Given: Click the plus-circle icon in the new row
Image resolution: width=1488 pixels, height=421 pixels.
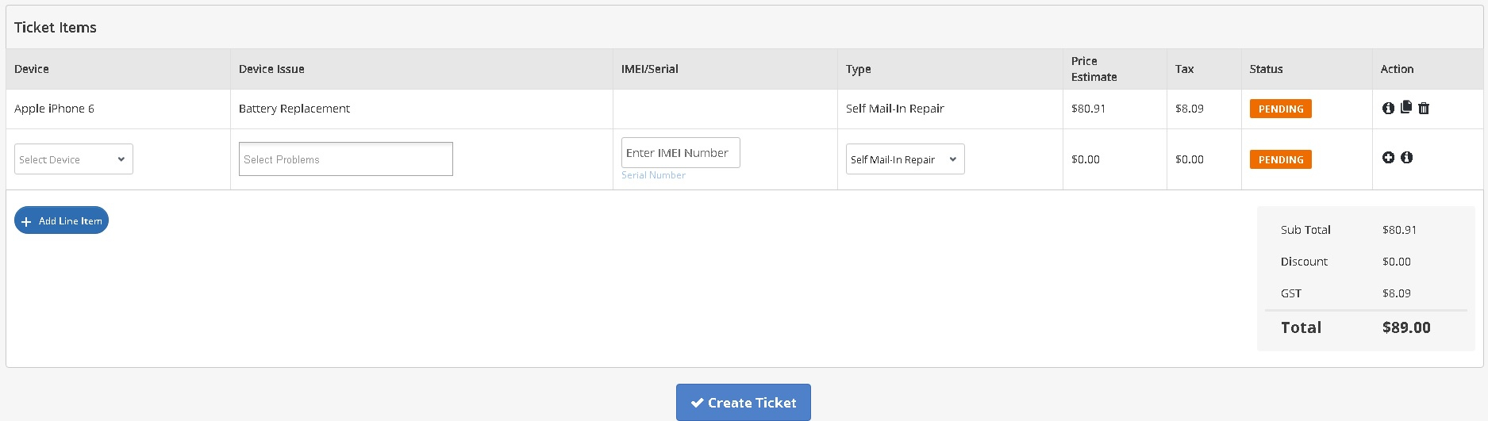Looking at the screenshot, I should point(1388,158).
